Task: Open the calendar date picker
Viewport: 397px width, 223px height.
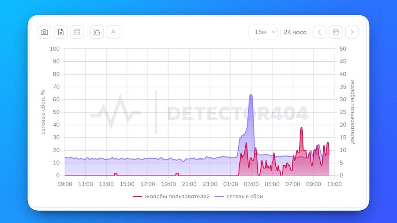Action: click(x=336, y=32)
